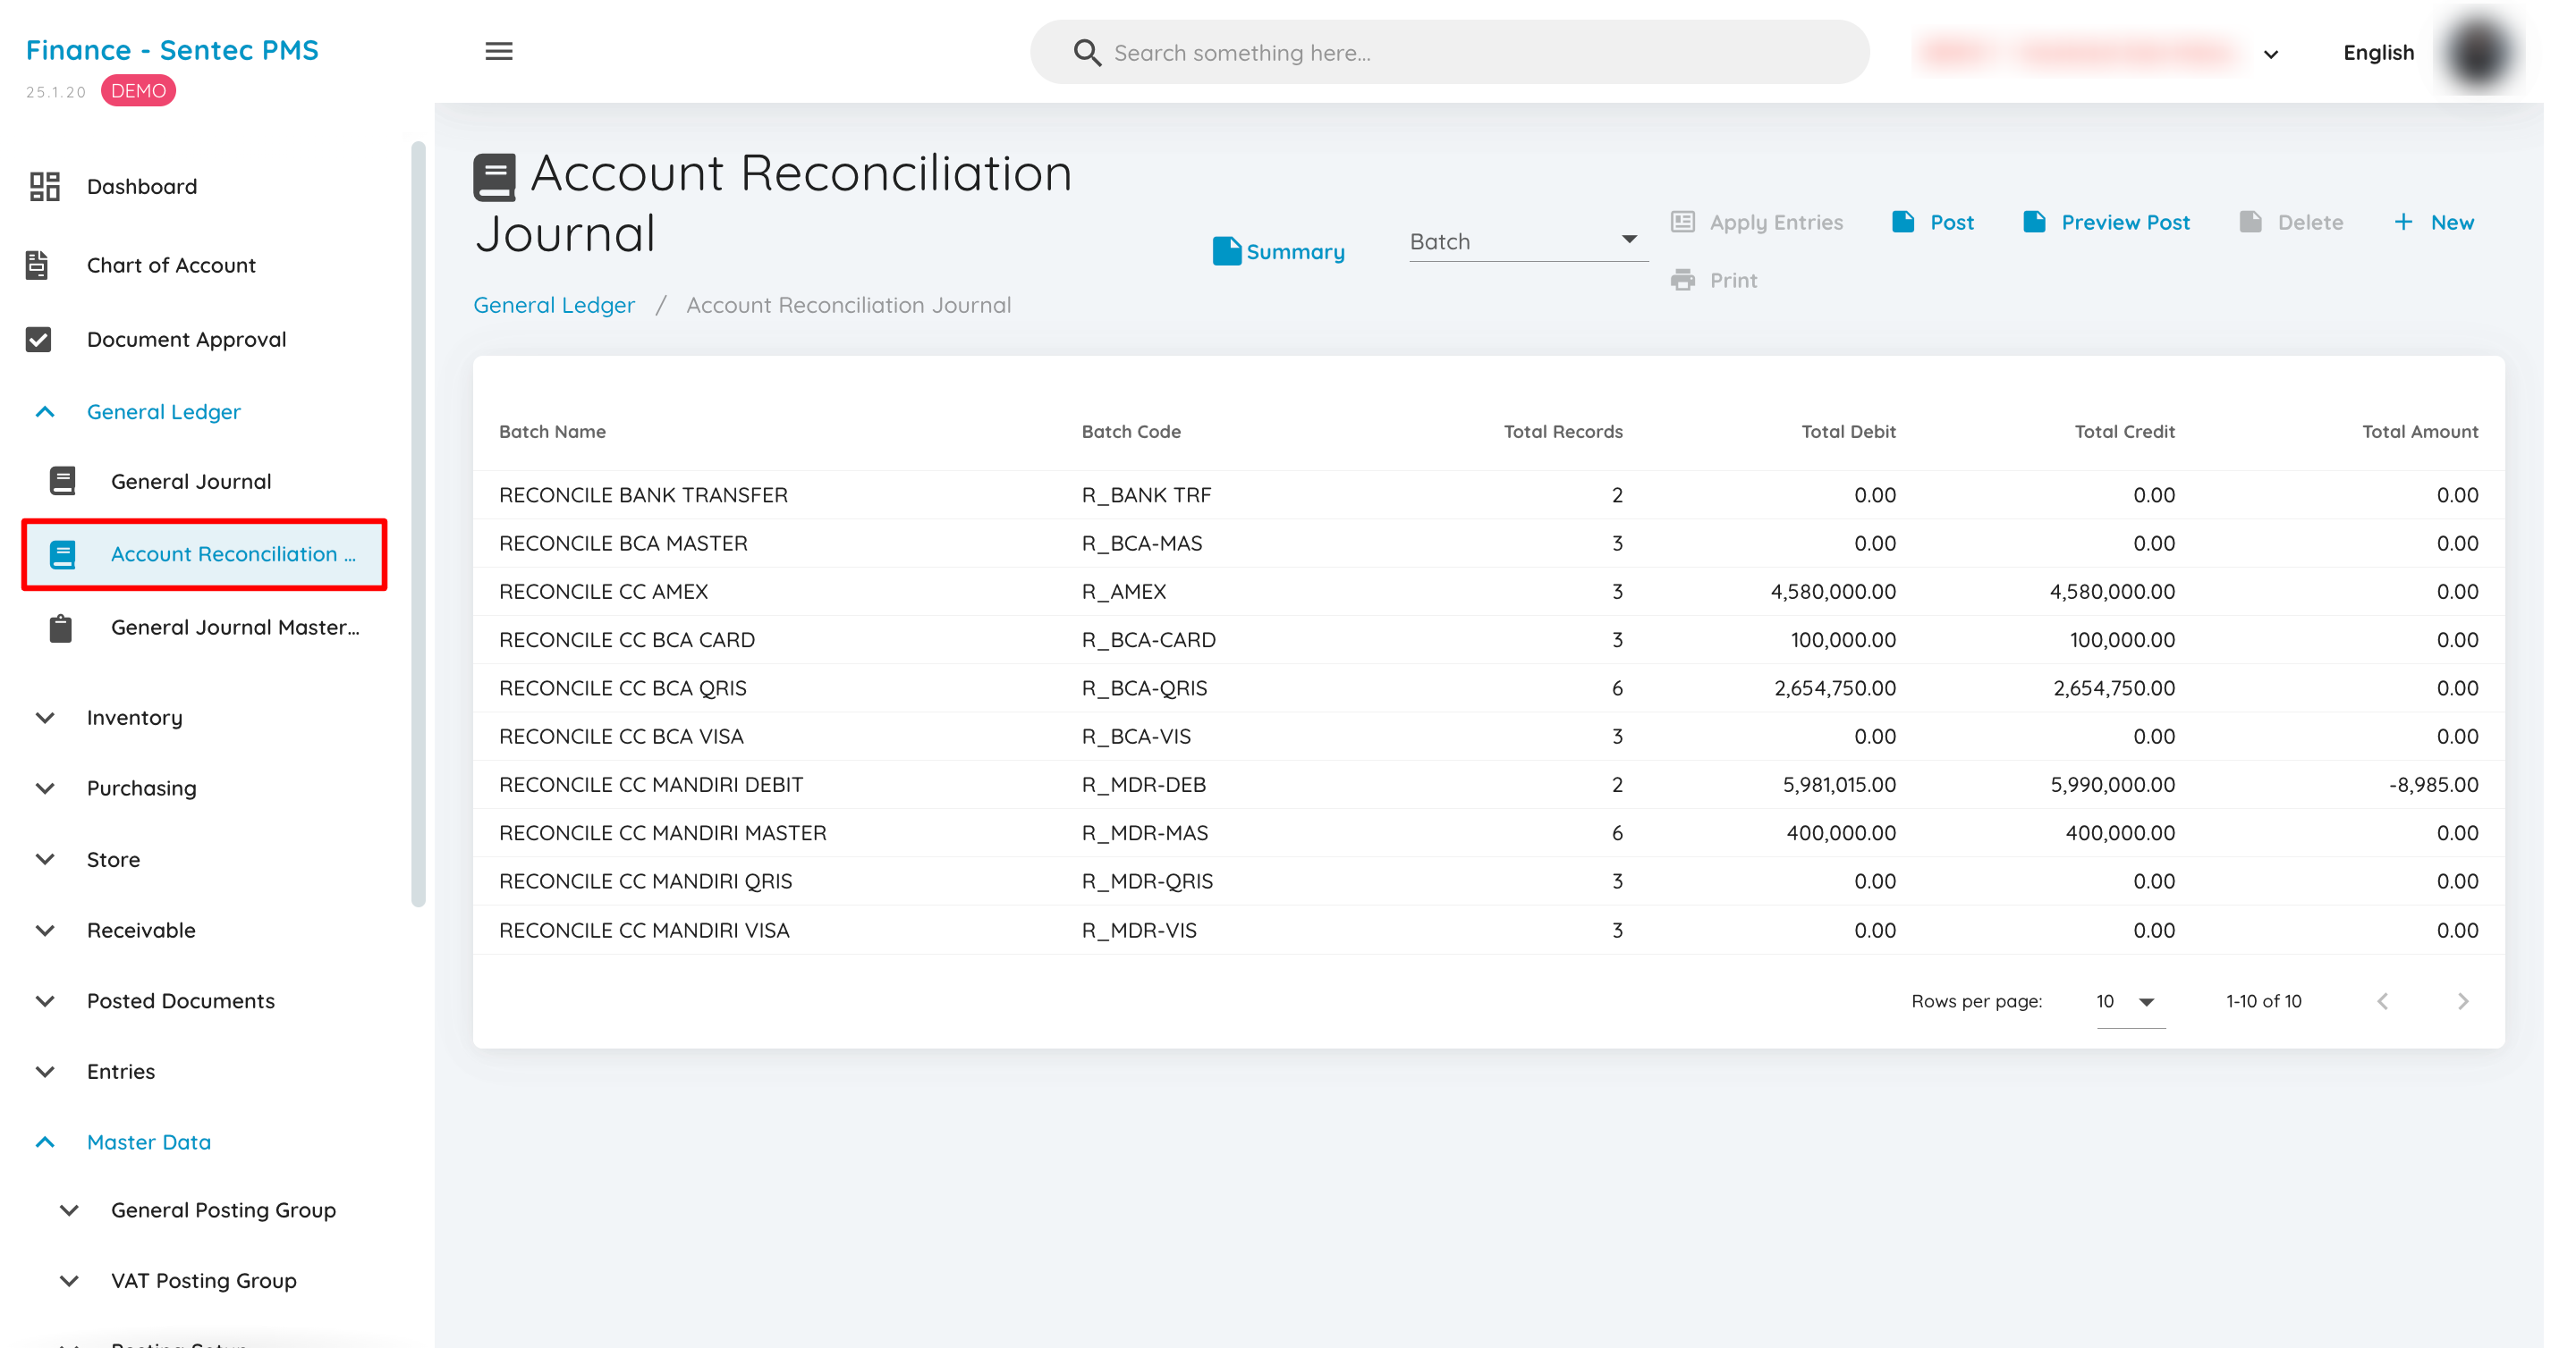This screenshot has width=2576, height=1348.
Task: Click the search magnifier icon
Action: point(1087,52)
